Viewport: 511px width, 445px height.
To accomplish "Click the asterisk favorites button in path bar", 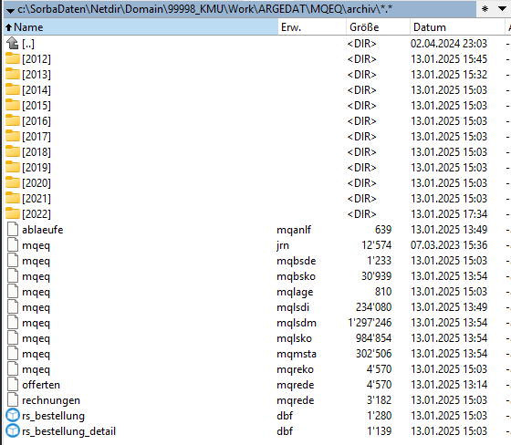I will (485, 9).
